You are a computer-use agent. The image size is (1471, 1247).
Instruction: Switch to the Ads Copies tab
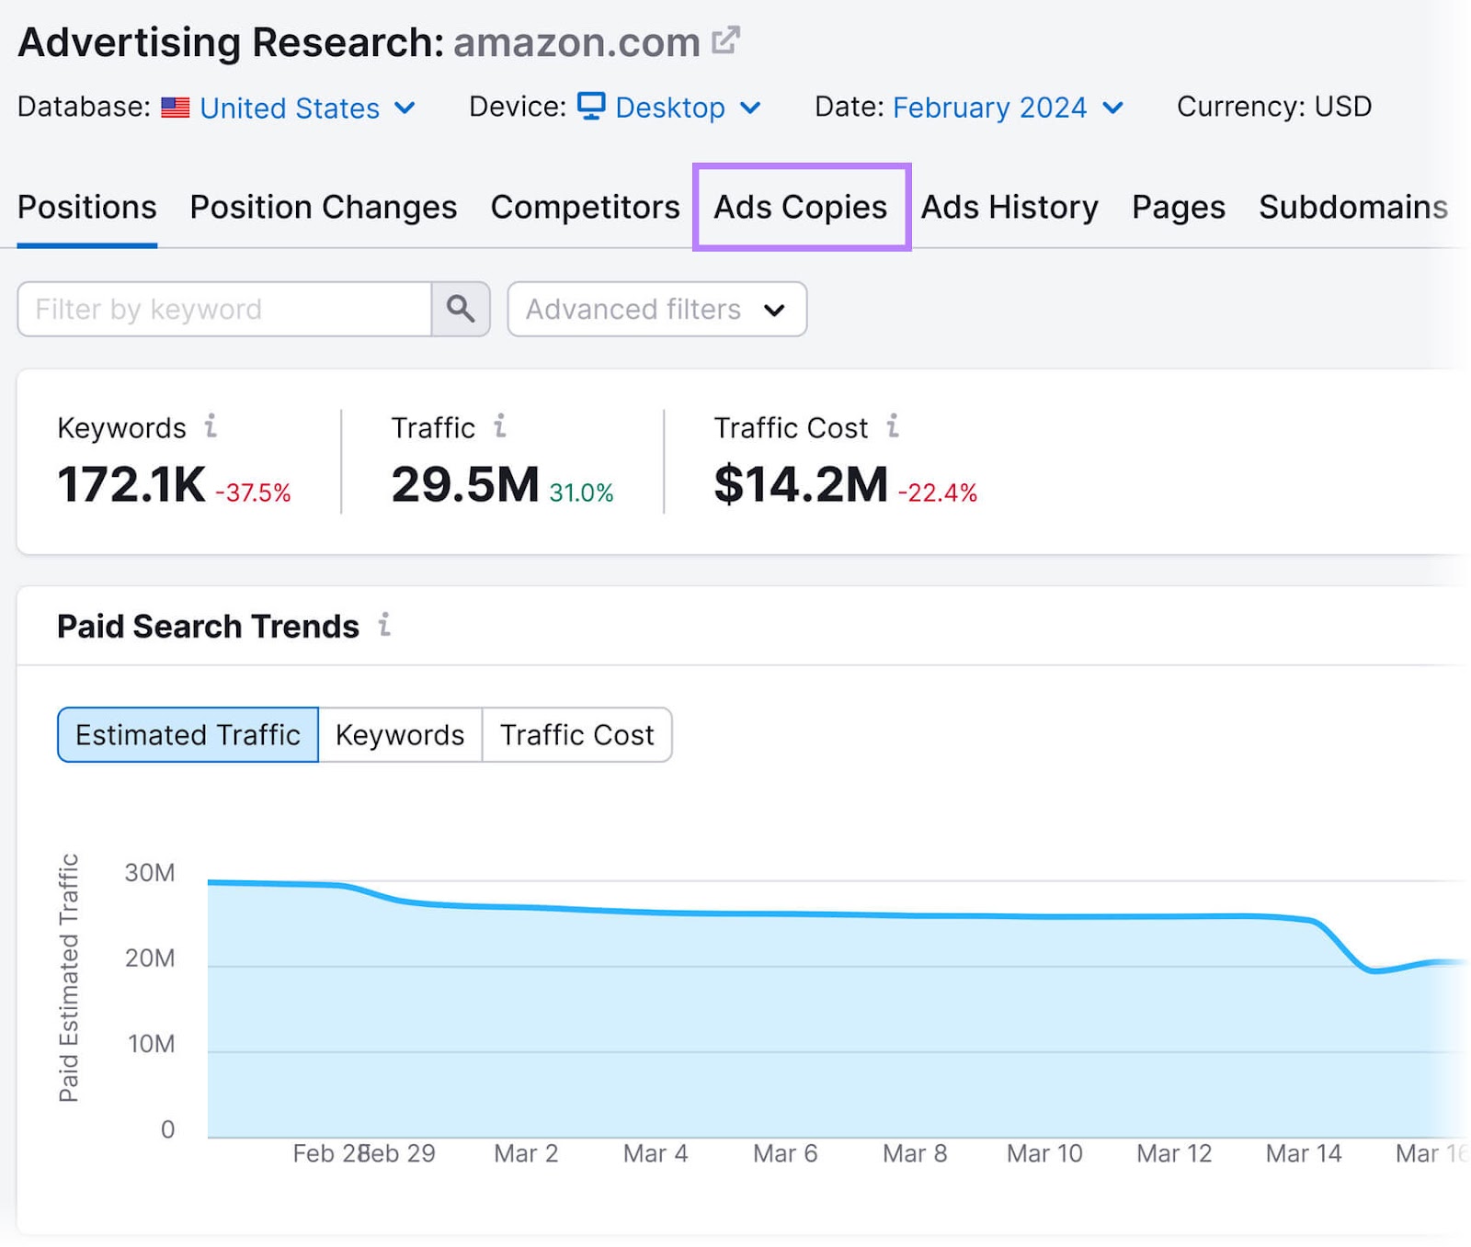pyautogui.click(x=800, y=207)
